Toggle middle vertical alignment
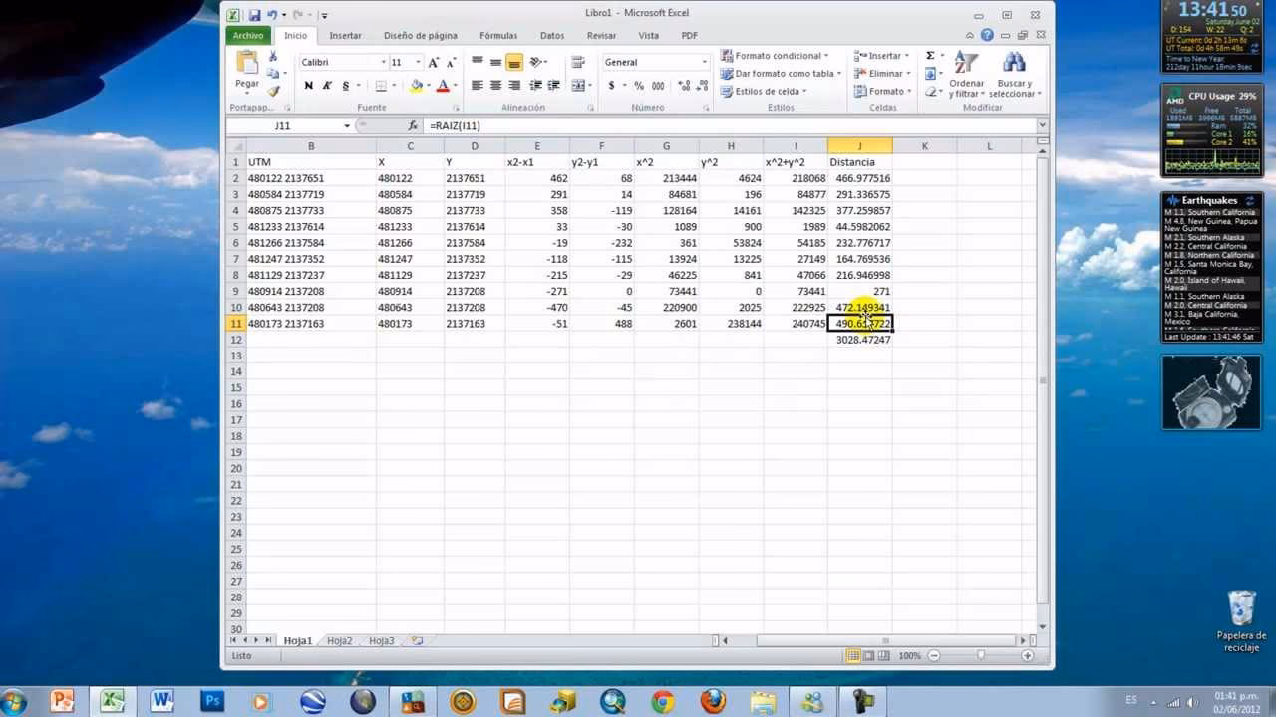 [493, 62]
